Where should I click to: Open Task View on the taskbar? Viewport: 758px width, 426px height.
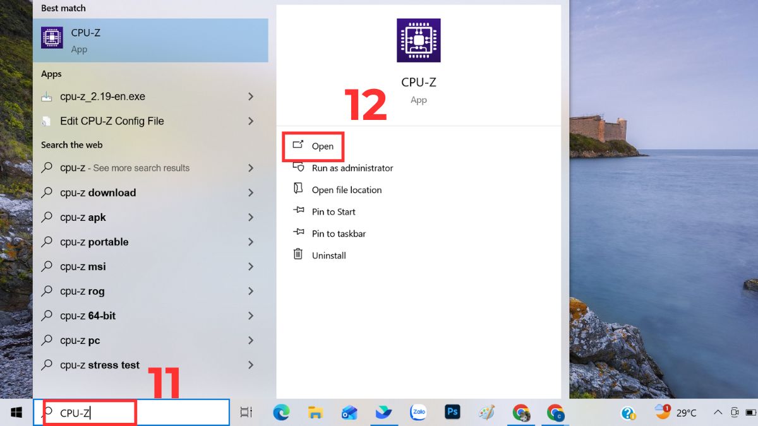coord(246,413)
